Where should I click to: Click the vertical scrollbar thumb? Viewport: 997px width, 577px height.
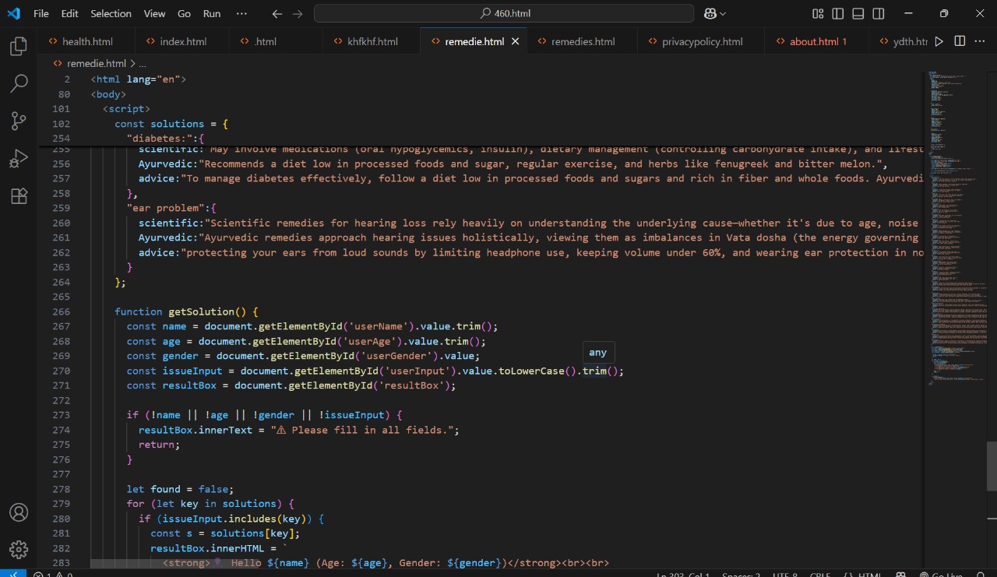tap(992, 466)
